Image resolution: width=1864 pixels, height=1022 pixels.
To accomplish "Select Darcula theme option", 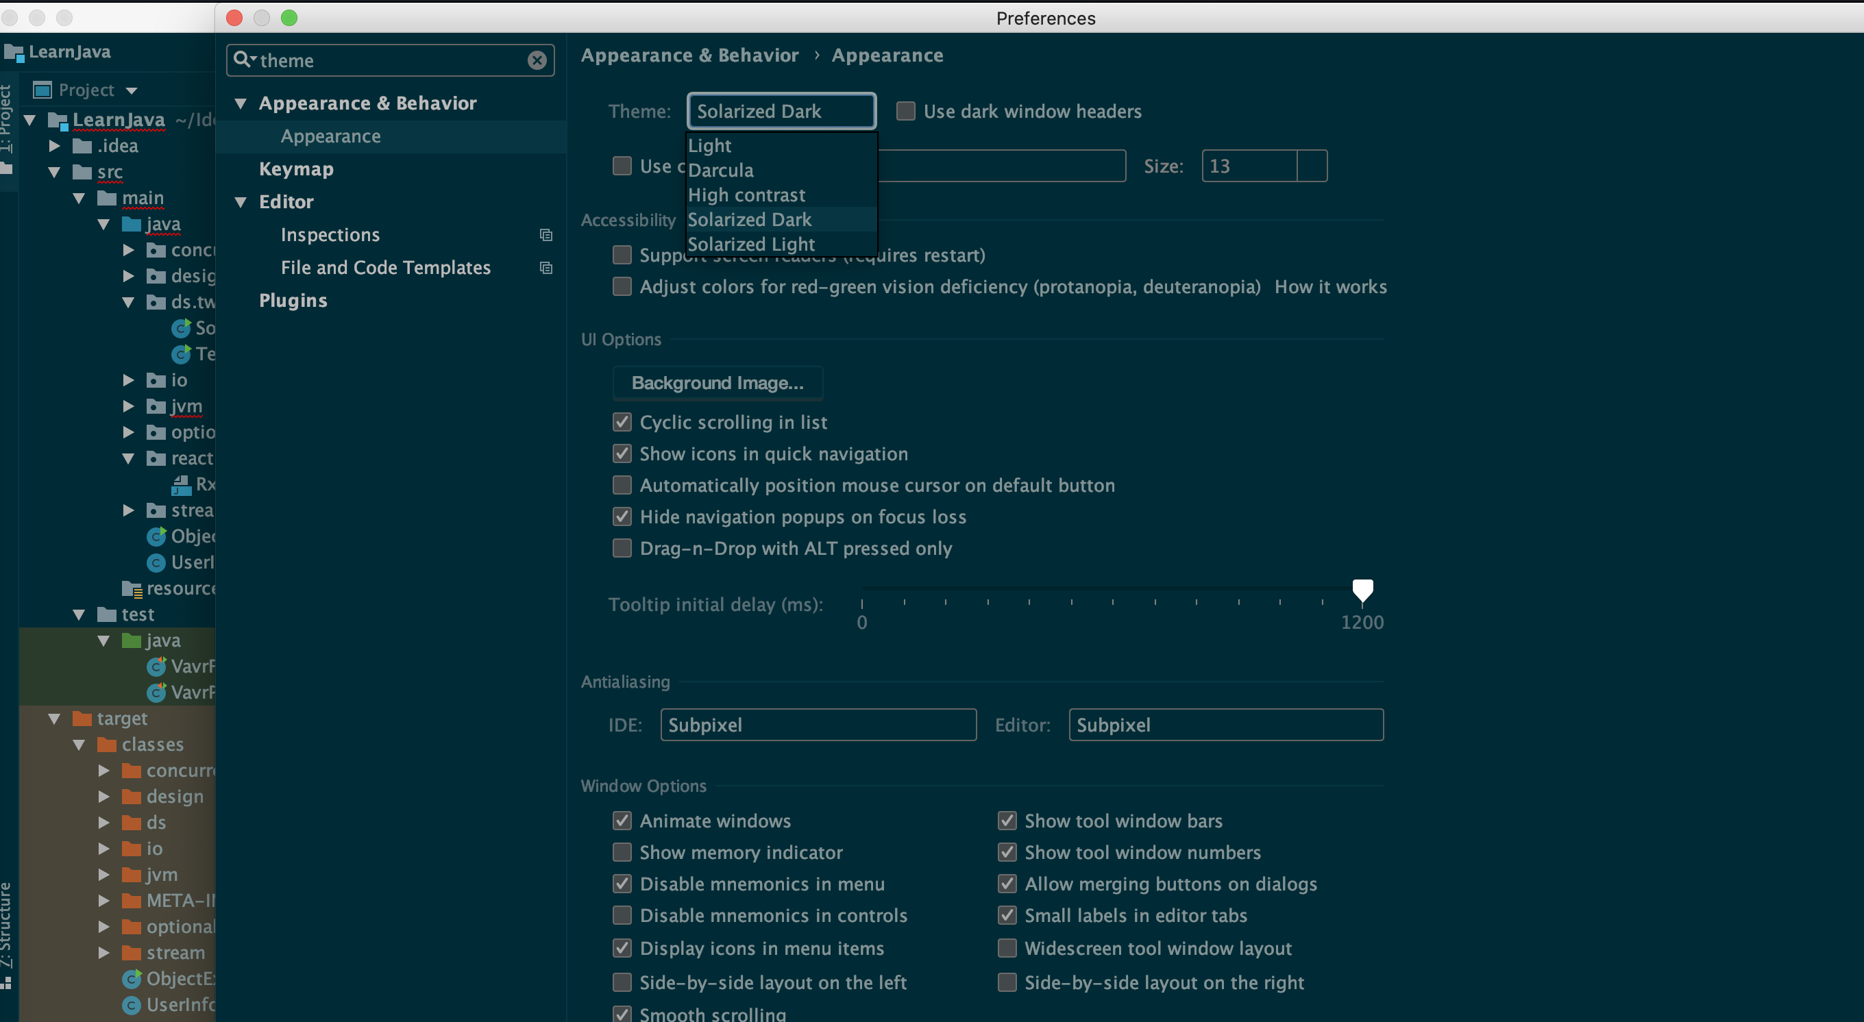I will pos(721,171).
